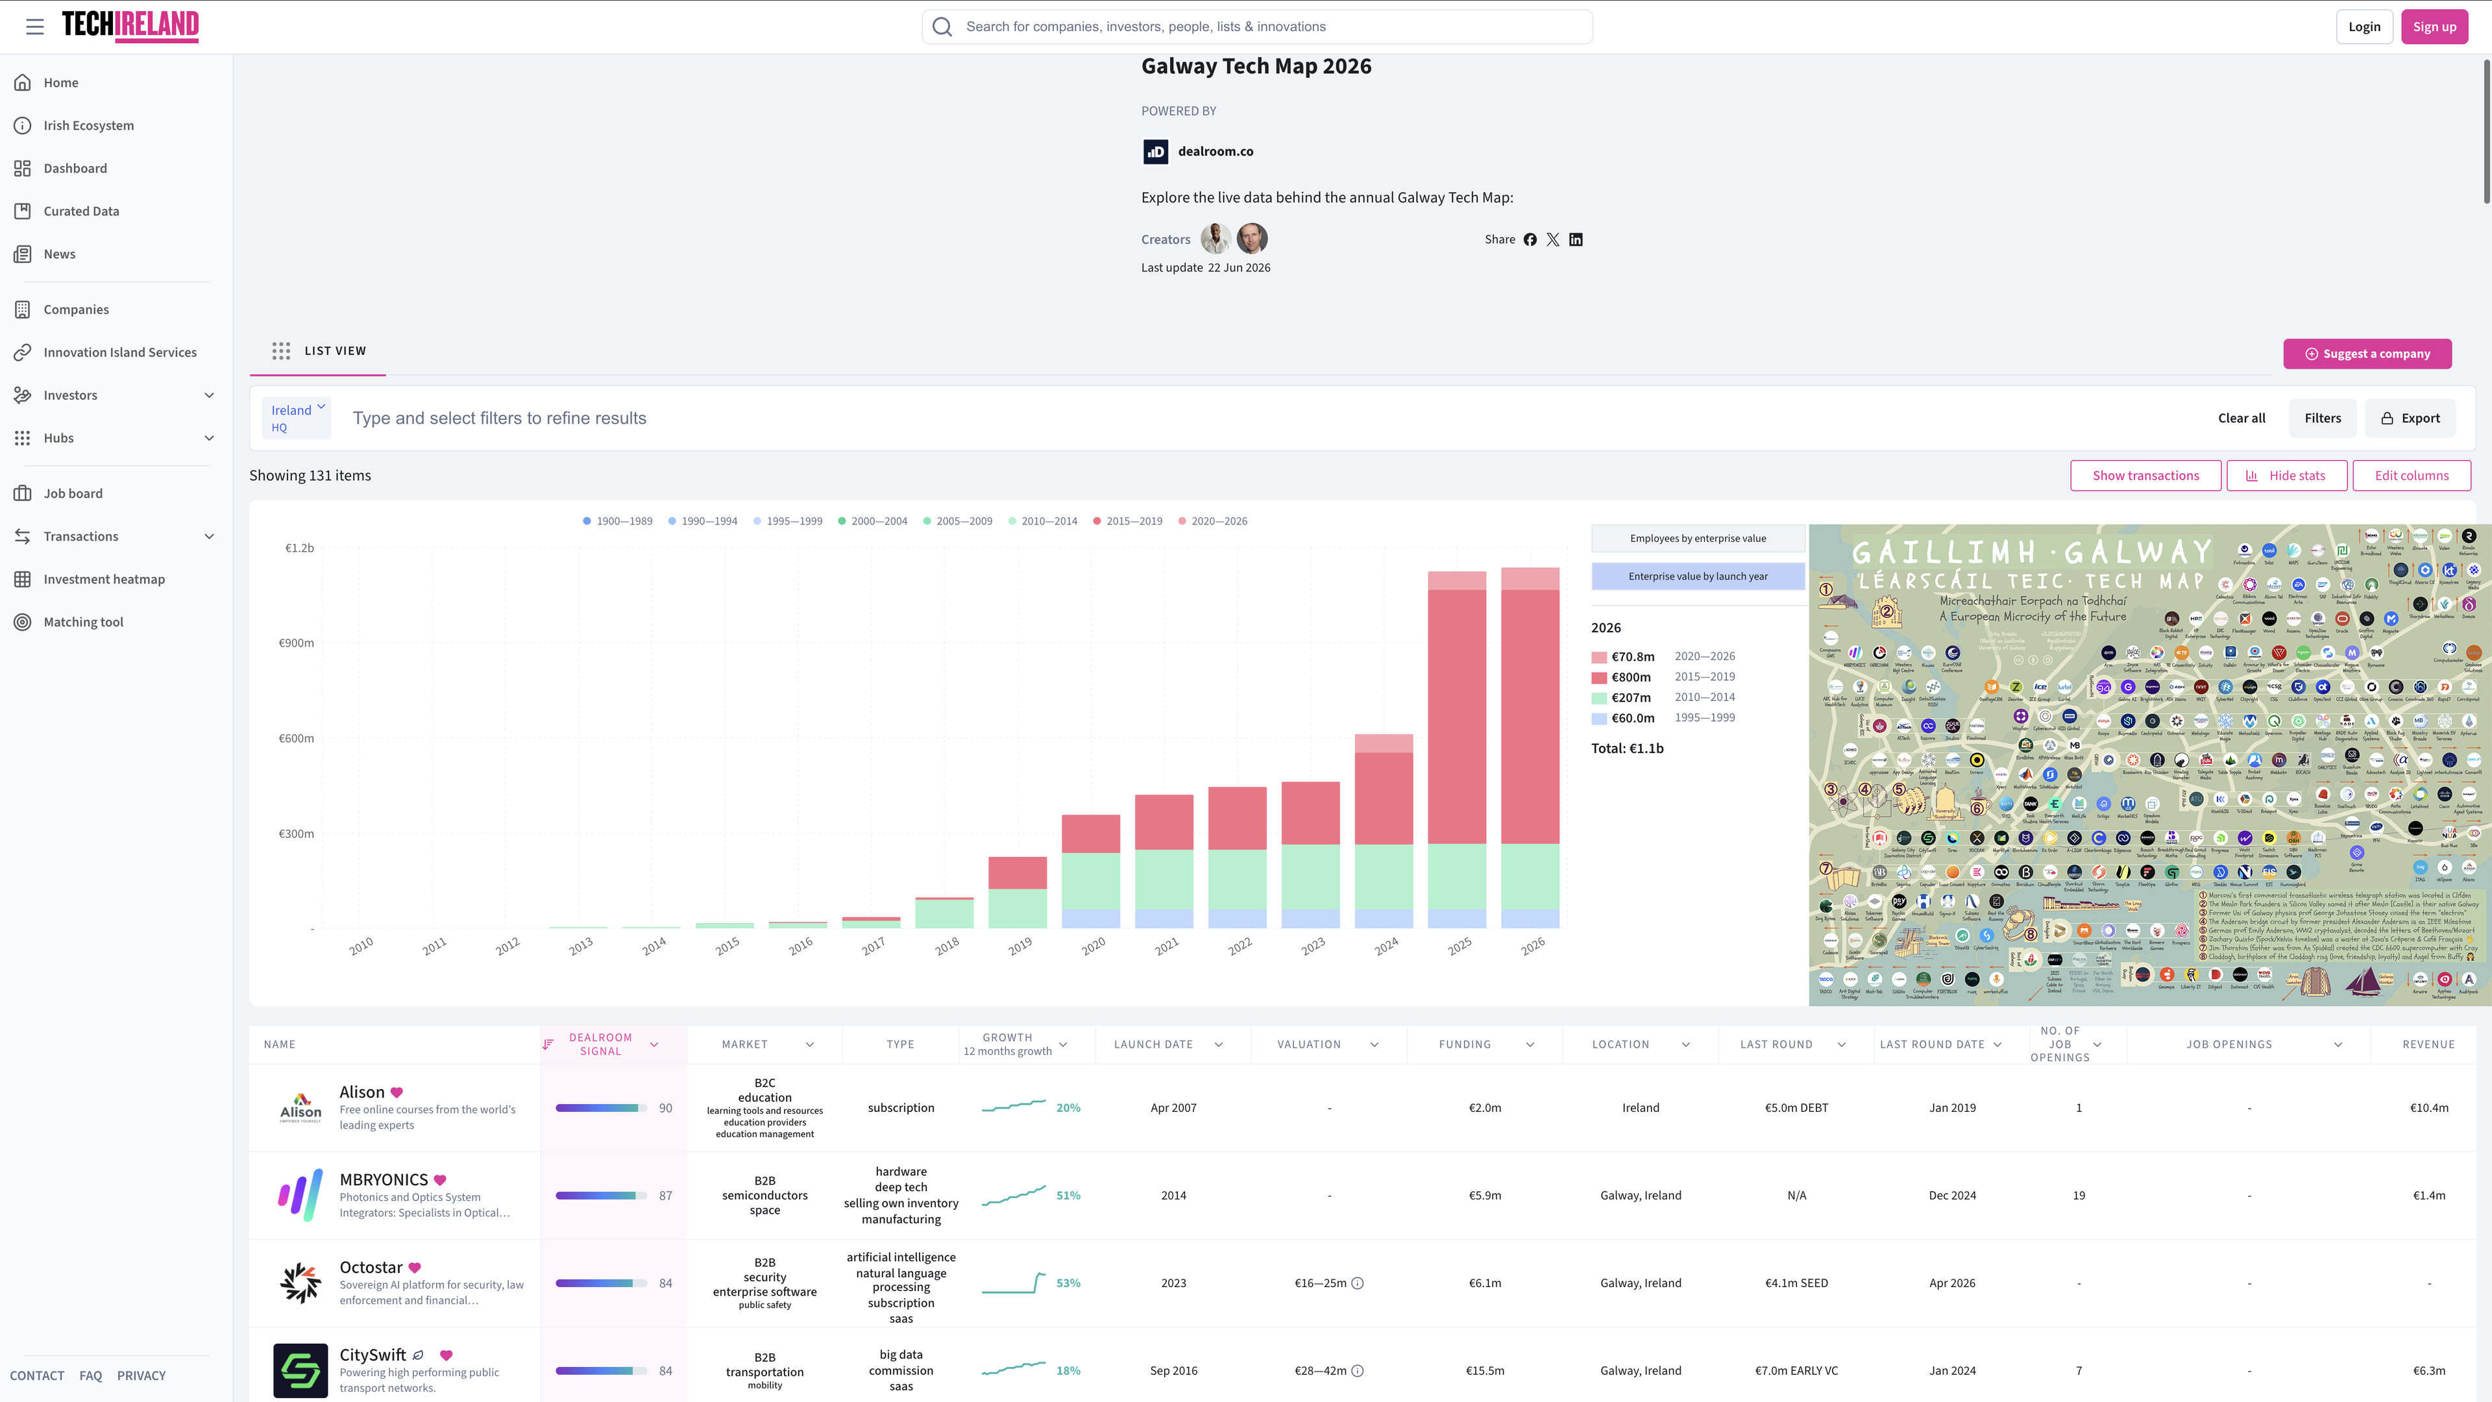2492x1402 pixels.
Task: Open Investment heatmap sidebar icon
Action: 22,580
